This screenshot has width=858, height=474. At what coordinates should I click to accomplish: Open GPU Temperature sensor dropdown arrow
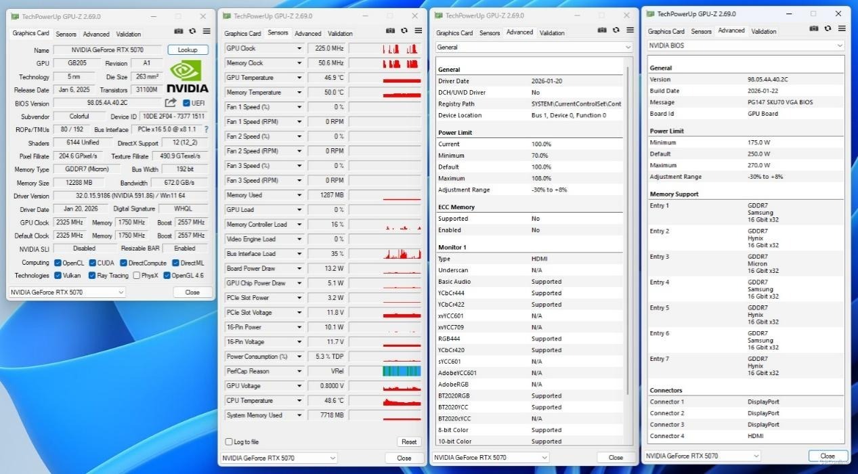coord(299,78)
